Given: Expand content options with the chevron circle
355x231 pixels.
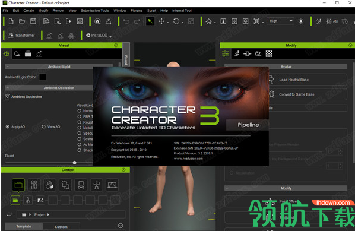Looking at the screenshot, I should pos(121,226).
